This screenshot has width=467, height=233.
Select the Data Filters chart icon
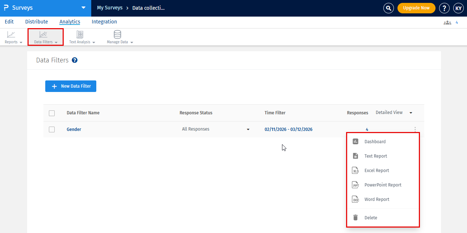43,35
